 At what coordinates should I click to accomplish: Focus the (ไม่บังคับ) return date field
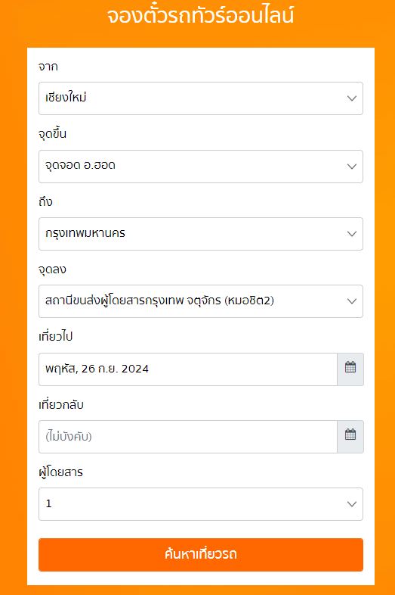click(188, 436)
